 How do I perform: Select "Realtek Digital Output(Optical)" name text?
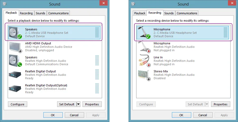(x=46, y=85)
